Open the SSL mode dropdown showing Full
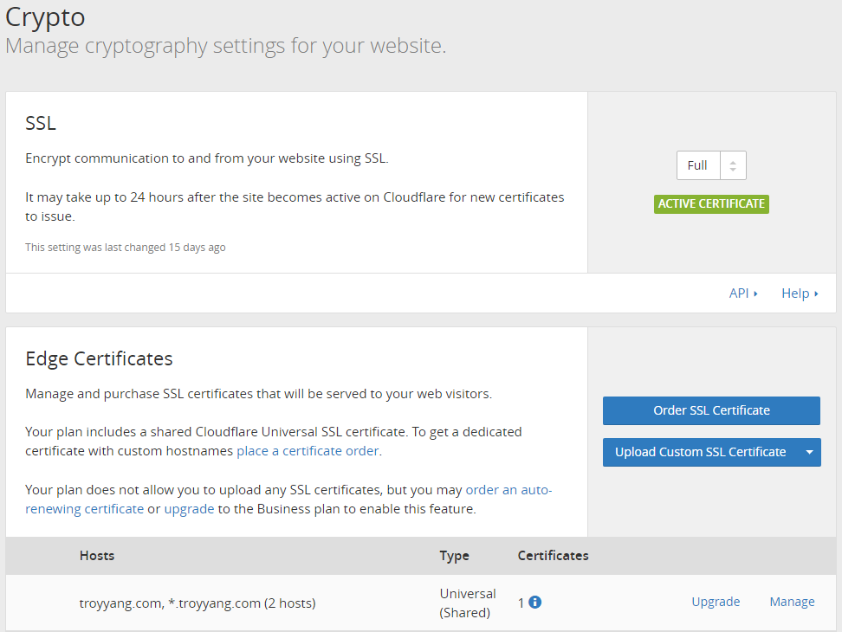This screenshot has width=842, height=632. (710, 165)
